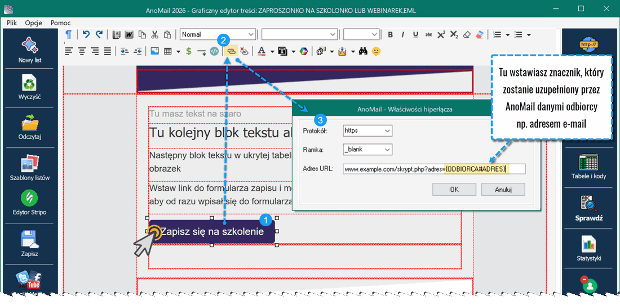Click the paste from Word icon
This screenshot has width=620, height=305.
[x=129, y=35]
